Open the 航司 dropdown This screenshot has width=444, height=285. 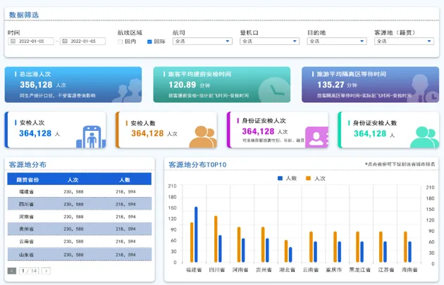coord(202,42)
